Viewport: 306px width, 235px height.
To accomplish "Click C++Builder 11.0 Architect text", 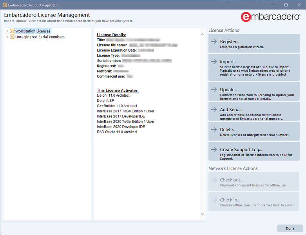I will pyautogui.click(x=117, y=106).
